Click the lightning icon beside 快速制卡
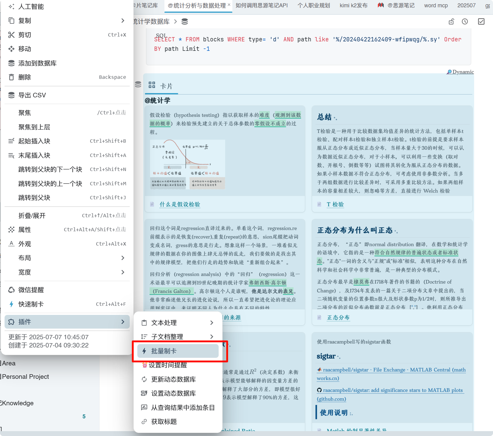This screenshot has height=436, width=493. (x=11, y=304)
